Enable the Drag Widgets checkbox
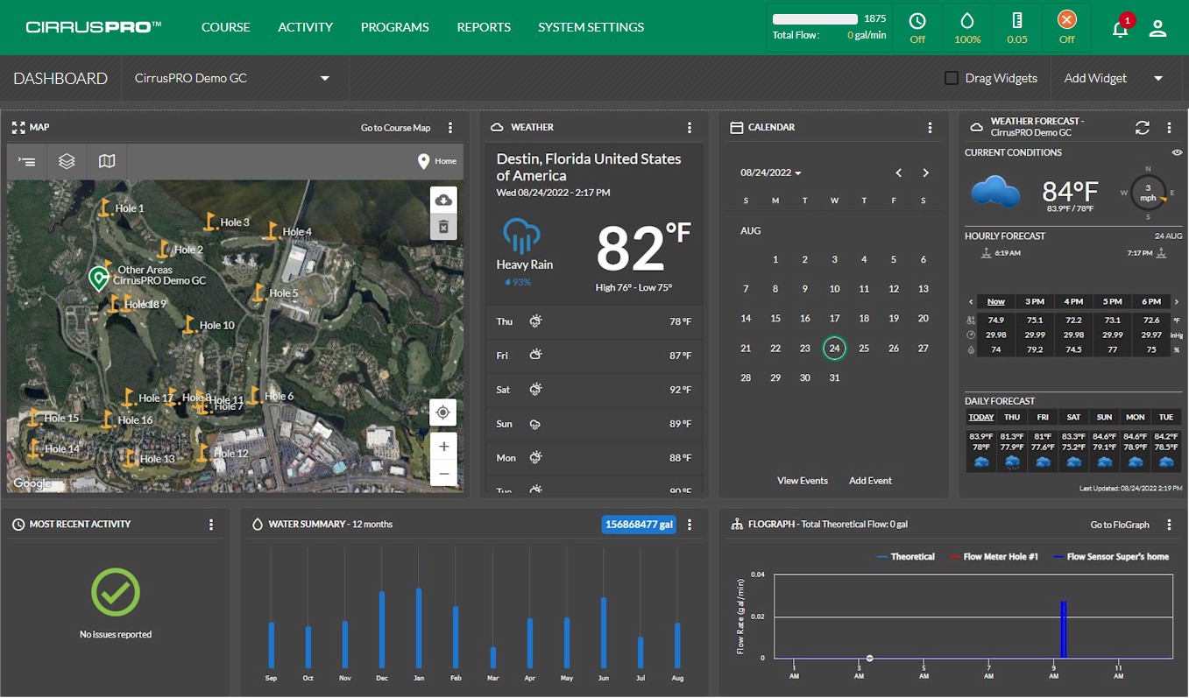 [x=952, y=78]
